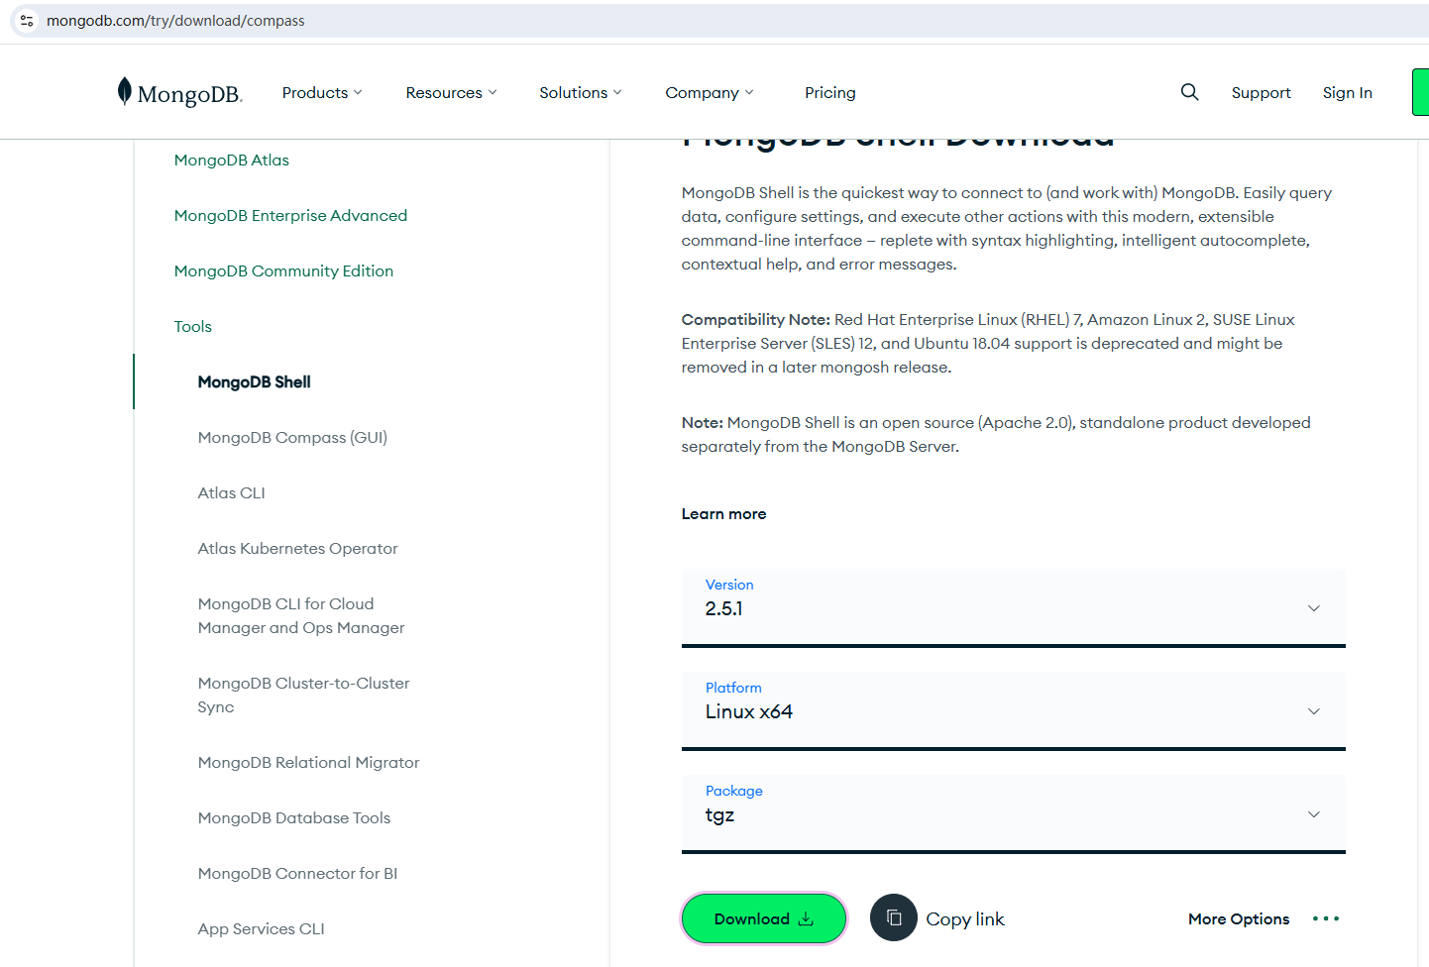Select MongoDB Relational Migrator item
The image size is (1429, 967).
[x=308, y=762]
